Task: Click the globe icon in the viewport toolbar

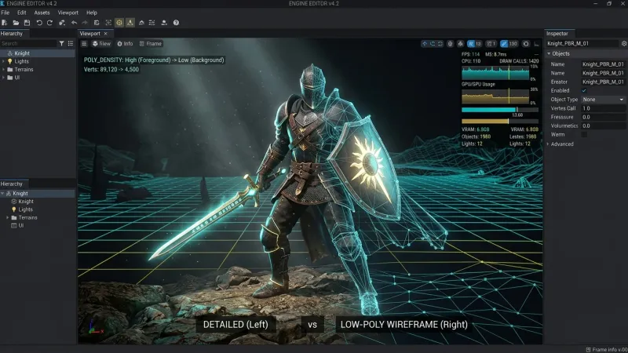Action: 450,44
